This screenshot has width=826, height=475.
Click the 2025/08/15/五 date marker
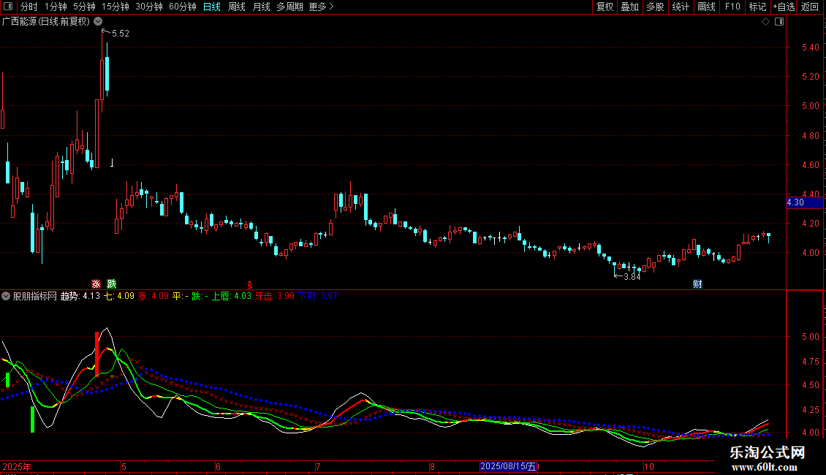[x=508, y=466]
